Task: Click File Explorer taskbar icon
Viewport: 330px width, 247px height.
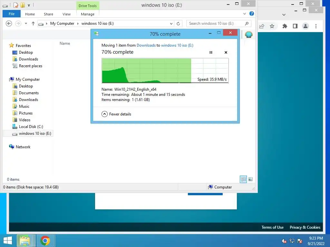Action: pyautogui.click(x=24, y=241)
